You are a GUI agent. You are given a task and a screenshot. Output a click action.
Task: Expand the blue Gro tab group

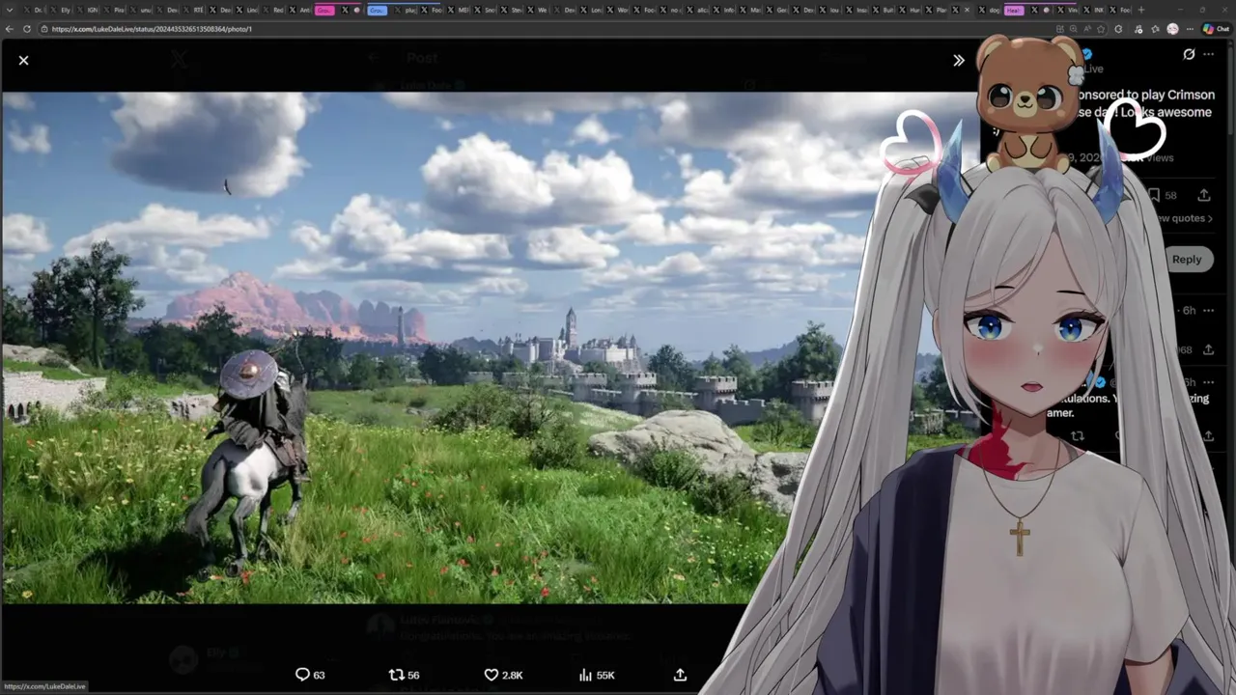tap(377, 10)
